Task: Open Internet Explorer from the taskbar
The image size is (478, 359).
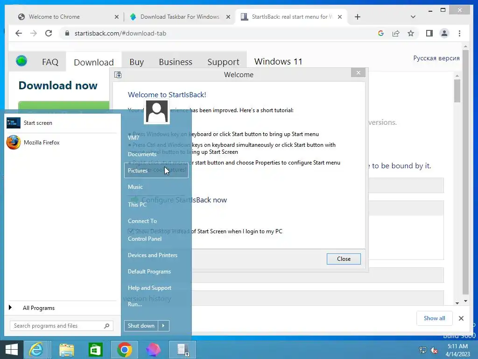Action: click(x=36, y=350)
